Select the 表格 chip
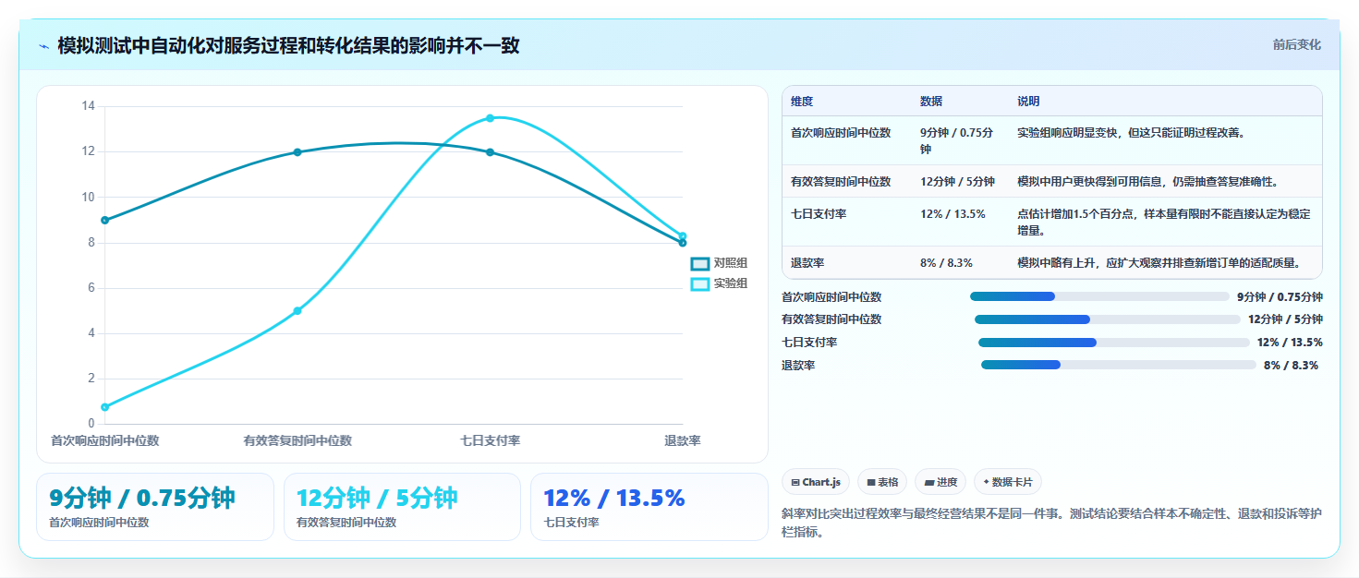1359x578 pixels. [x=882, y=482]
